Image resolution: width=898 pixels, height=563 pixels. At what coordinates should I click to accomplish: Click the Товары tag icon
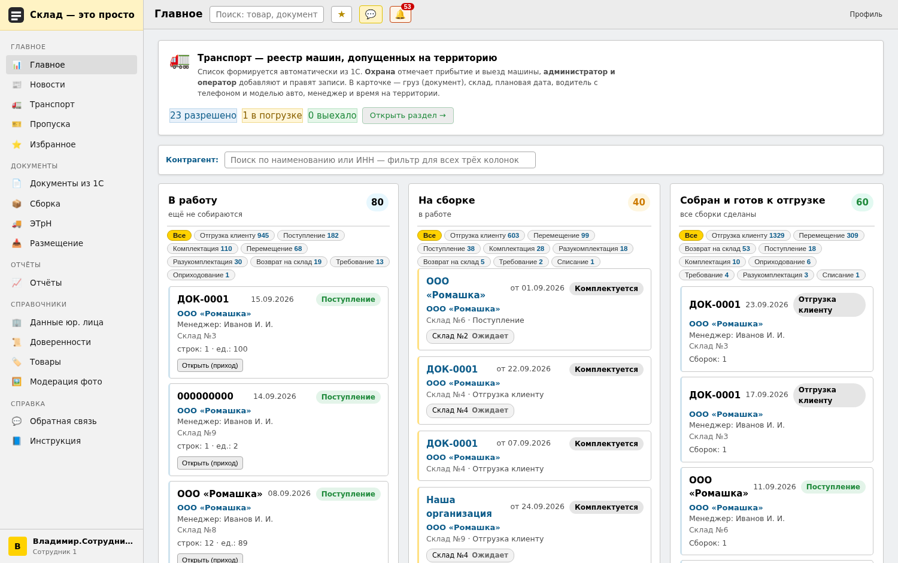tap(17, 362)
